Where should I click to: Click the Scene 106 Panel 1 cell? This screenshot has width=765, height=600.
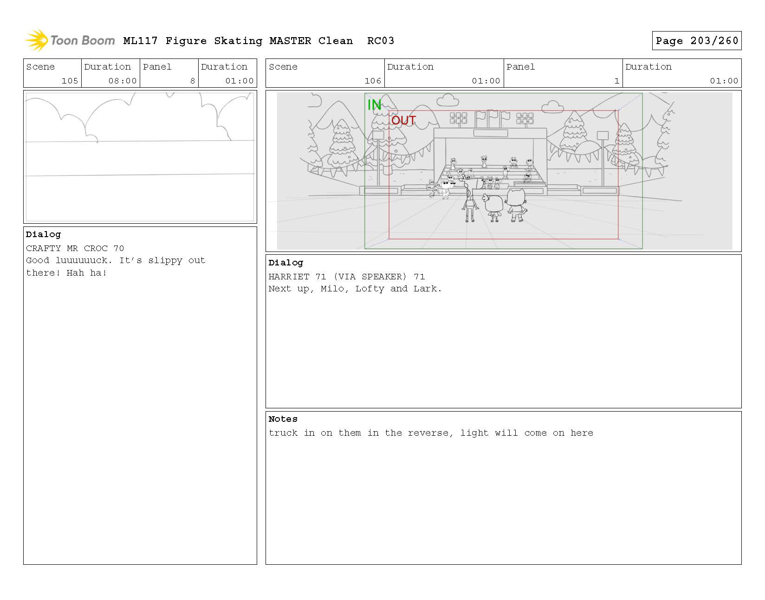point(563,73)
